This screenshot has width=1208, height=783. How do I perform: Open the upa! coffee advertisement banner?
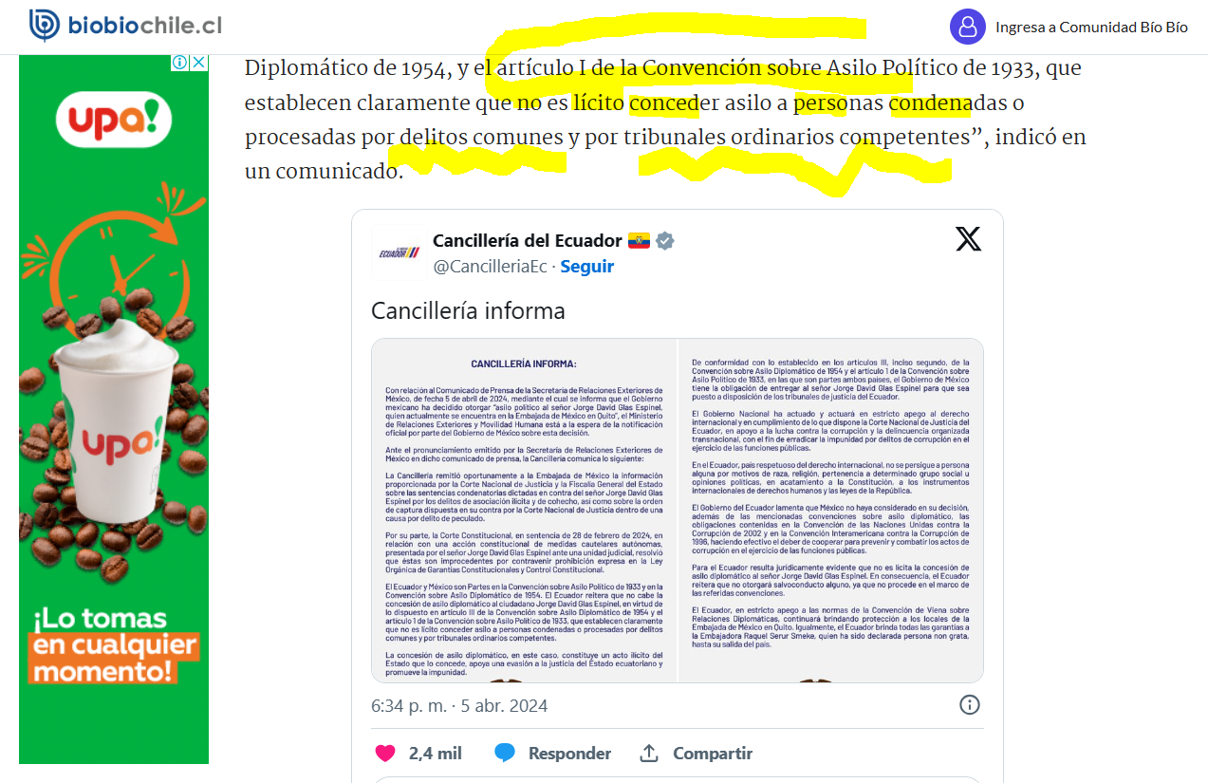(114, 409)
